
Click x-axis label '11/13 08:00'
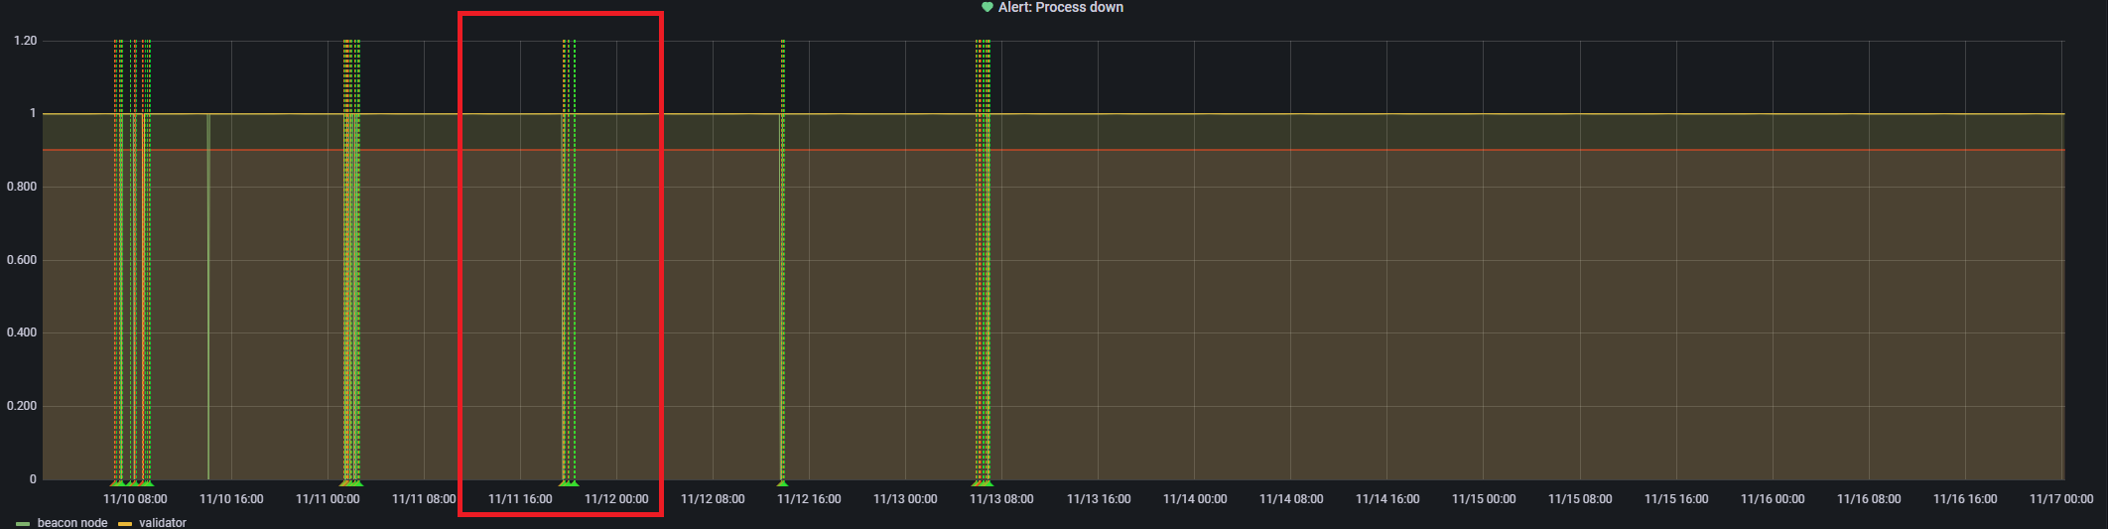(x=1001, y=499)
